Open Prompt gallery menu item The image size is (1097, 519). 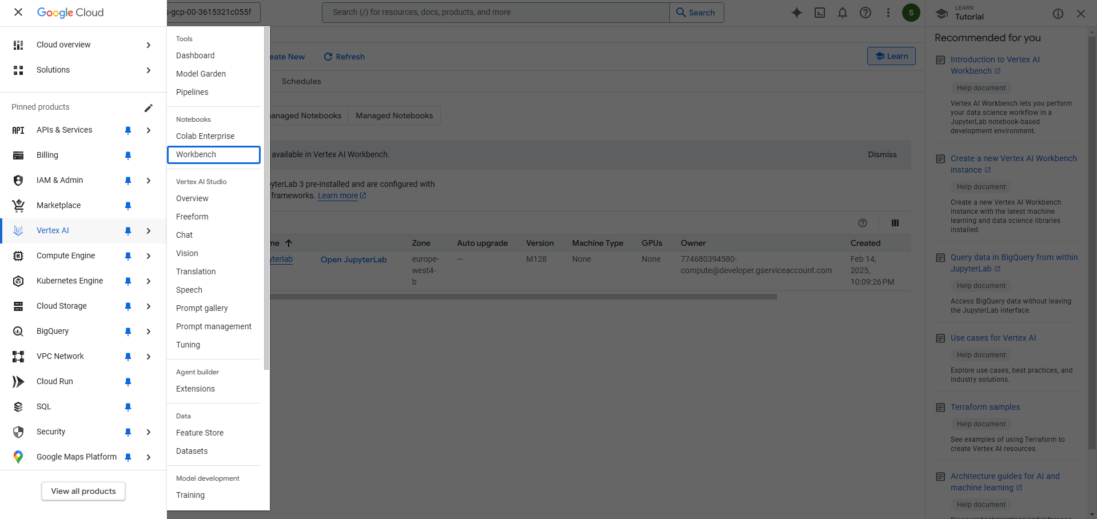point(214,308)
